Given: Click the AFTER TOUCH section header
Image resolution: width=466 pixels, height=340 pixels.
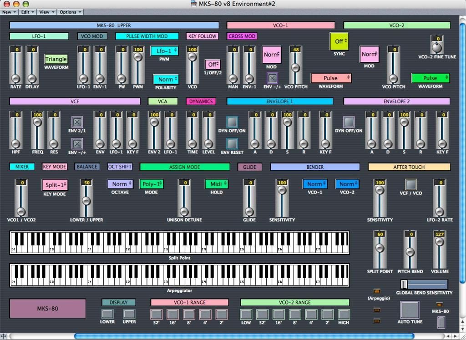Looking at the screenshot, I should (x=409, y=167).
